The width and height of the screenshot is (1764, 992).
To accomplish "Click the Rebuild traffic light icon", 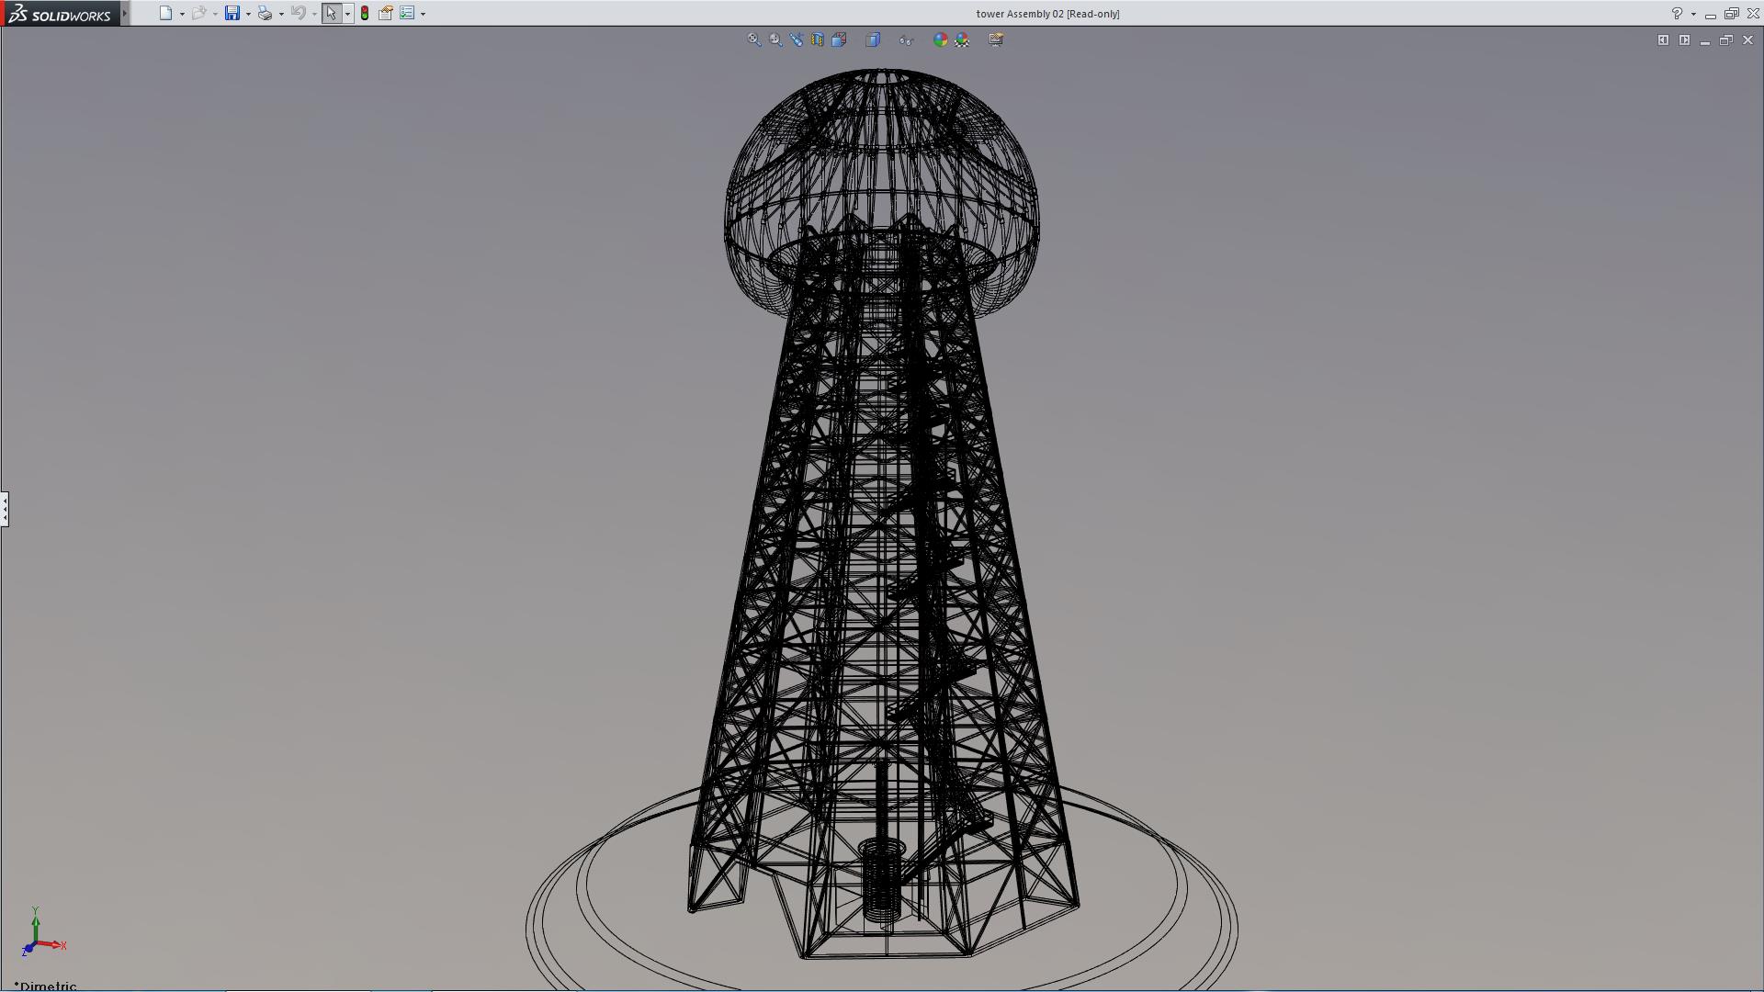I will click(365, 14).
